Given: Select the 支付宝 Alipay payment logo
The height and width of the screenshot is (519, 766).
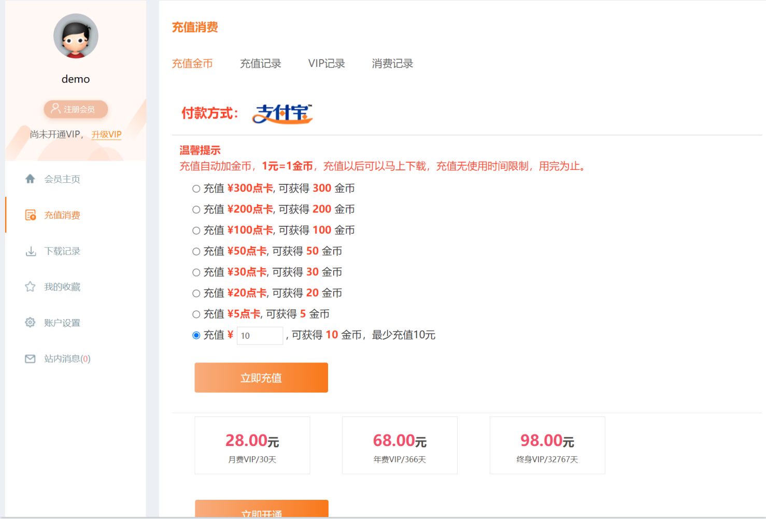Looking at the screenshot, I should pos(282,113).
